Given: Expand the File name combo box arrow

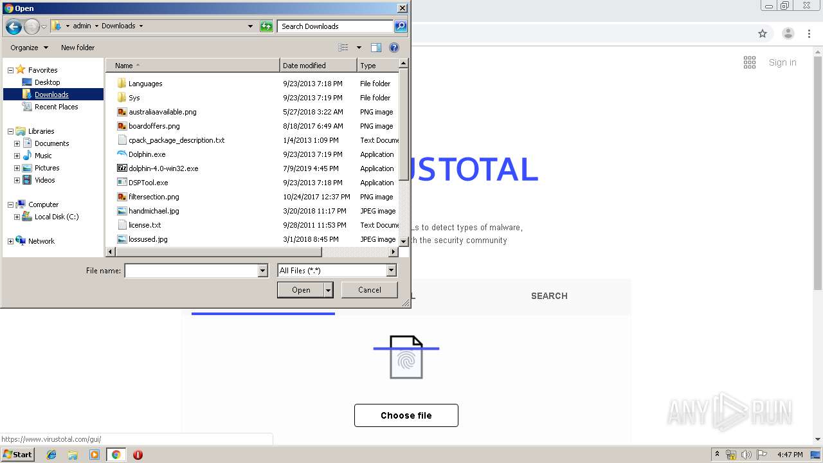Looking at the screenshot, I should [x=262, y=271].
